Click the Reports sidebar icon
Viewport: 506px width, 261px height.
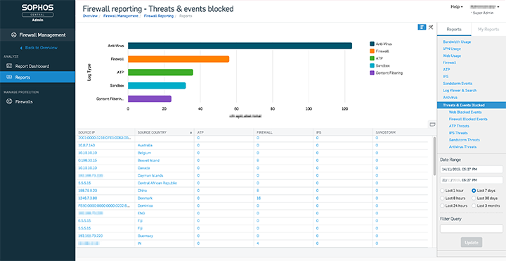coord(9,77)
